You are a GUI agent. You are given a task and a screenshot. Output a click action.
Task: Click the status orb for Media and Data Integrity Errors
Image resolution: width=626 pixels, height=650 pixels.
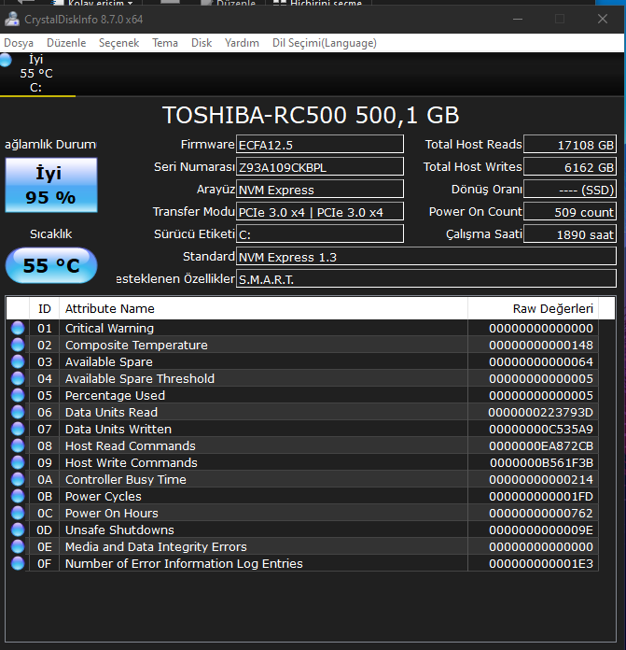(18, 546)
